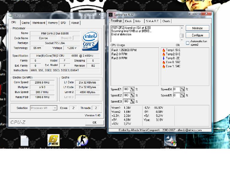This screenshot has width=230, height=184.
Task: Select the Core 0 flame icon
Action: click(164, 62)
